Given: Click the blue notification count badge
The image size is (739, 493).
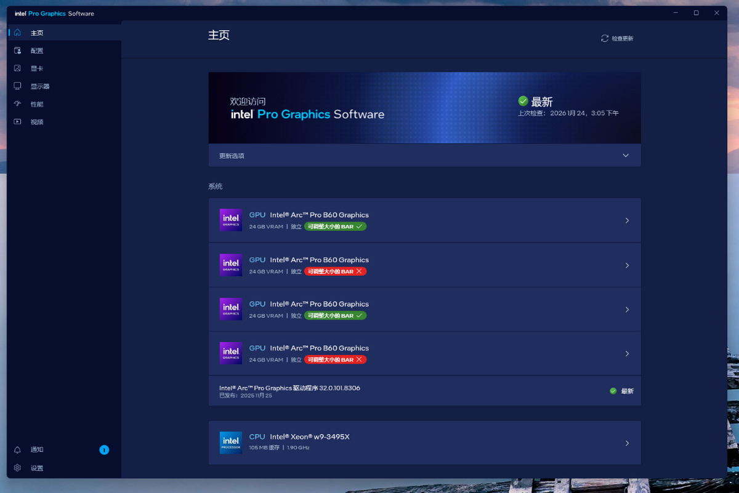Looking at the screenshot, I should click(x=104, y=450).
